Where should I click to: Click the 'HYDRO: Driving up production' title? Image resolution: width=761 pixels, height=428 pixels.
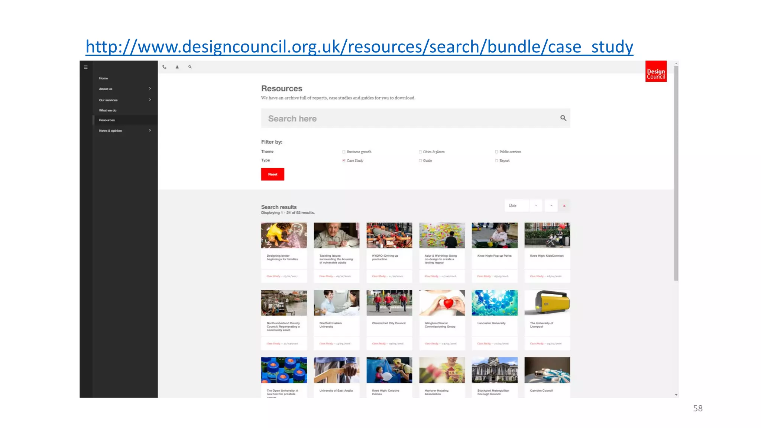tap(385, 257)
